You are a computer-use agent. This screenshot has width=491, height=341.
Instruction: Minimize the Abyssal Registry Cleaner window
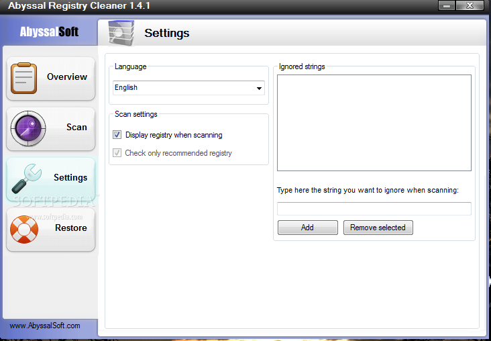[447, 5]
